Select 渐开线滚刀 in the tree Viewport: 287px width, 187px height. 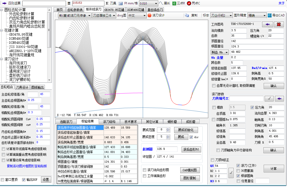[x=18, y=63]
